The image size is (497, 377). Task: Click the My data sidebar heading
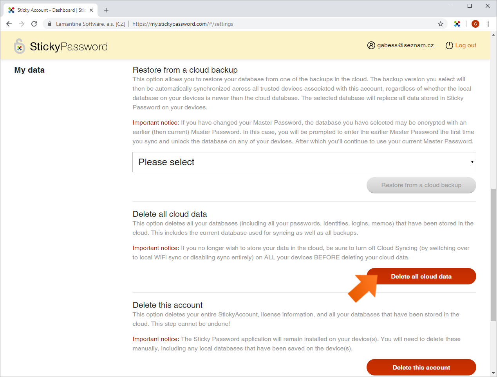click(29, 70)
